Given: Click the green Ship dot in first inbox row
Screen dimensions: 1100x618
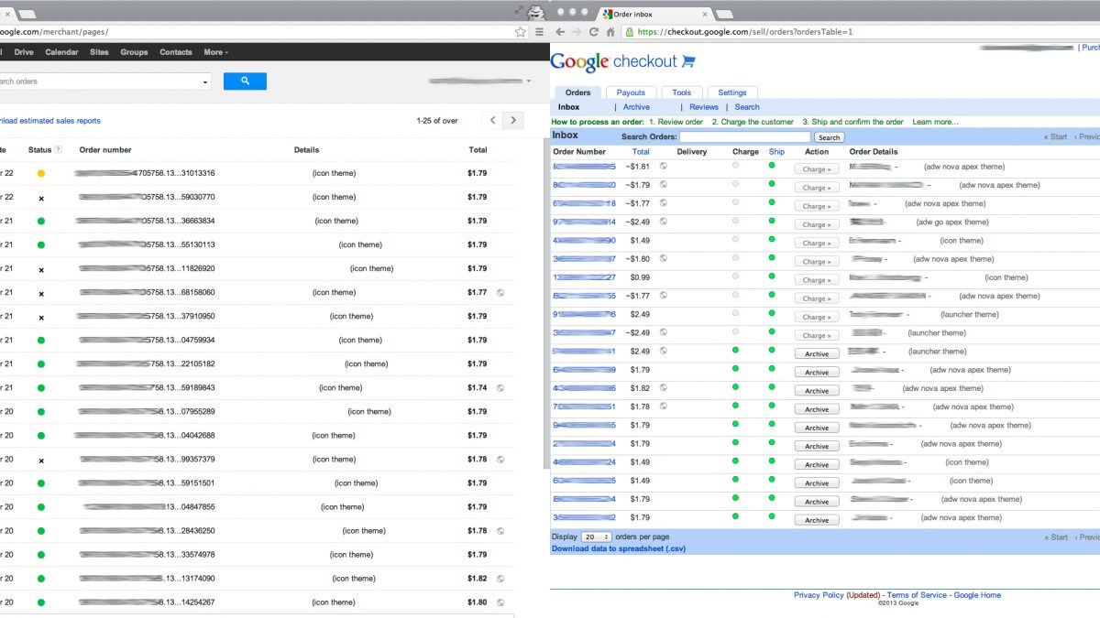Looking at the screenshot, I should [772, 166].
